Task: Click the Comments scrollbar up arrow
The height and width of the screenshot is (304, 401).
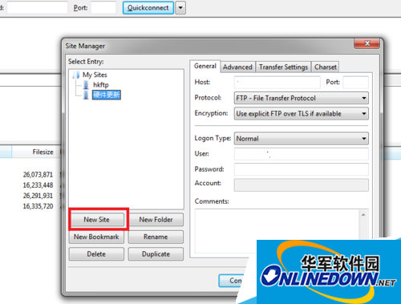Action: 363,215
